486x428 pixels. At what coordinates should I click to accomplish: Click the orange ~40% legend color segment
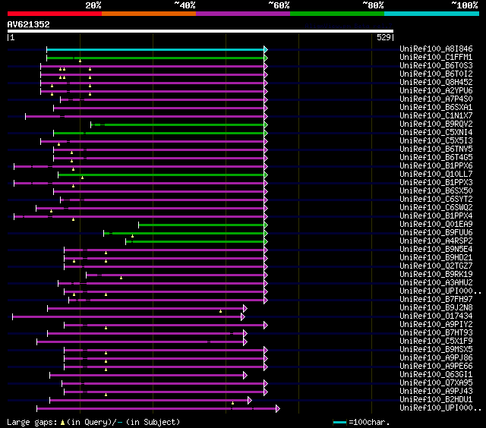click(x=149, y=14)
